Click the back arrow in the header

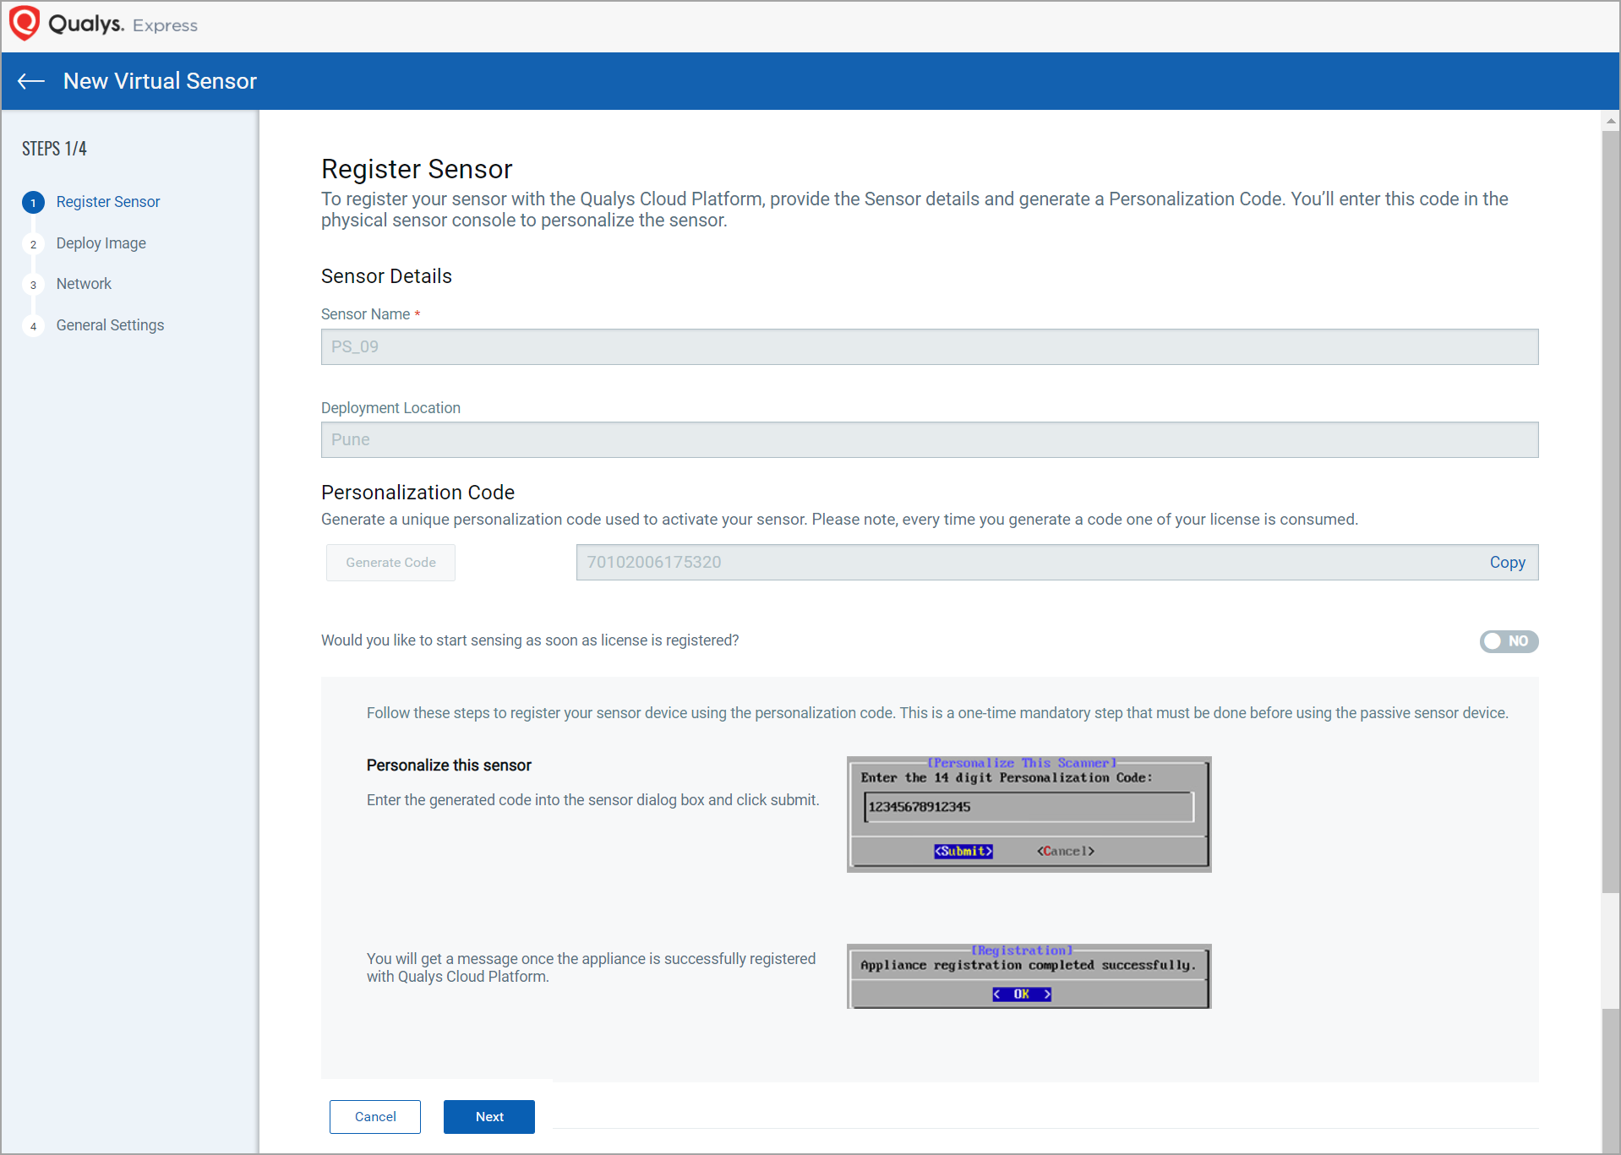click(x=30, y=80)
